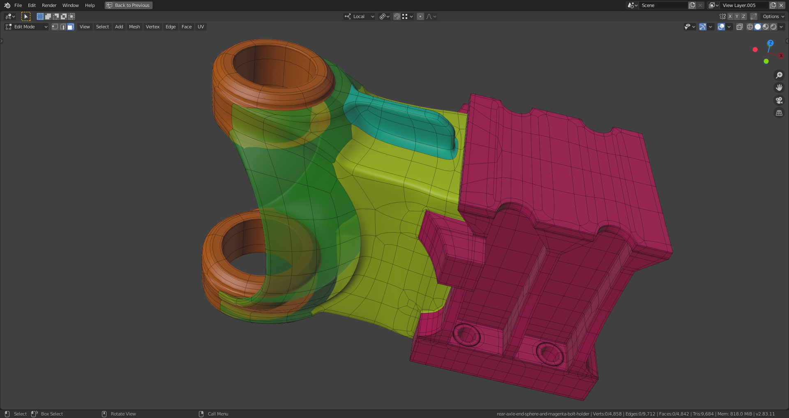789x418 pixels.
Task: Click the green Y axis dot on gizmo
Action: (766, 61)
